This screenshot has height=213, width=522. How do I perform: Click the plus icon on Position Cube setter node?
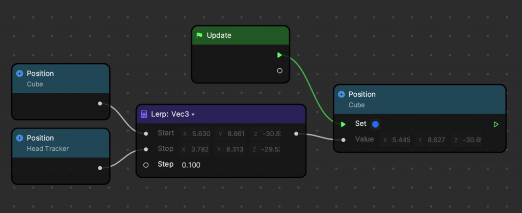point(342,94)
